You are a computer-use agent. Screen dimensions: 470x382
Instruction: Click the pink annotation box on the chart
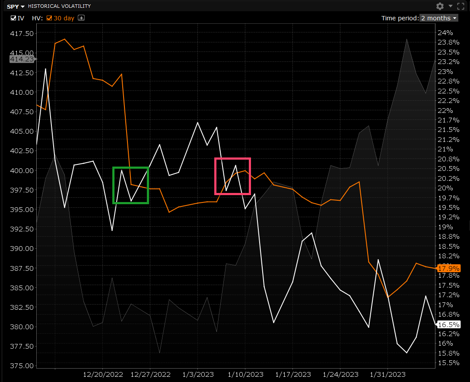pos(232,176)
